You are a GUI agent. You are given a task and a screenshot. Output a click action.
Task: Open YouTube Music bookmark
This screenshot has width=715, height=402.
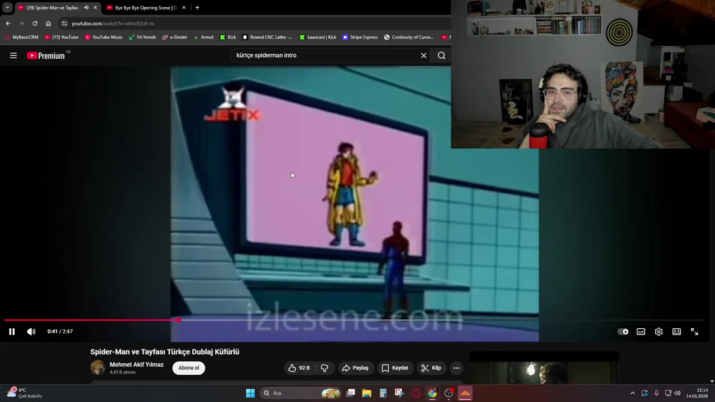[x=104, y=37]
